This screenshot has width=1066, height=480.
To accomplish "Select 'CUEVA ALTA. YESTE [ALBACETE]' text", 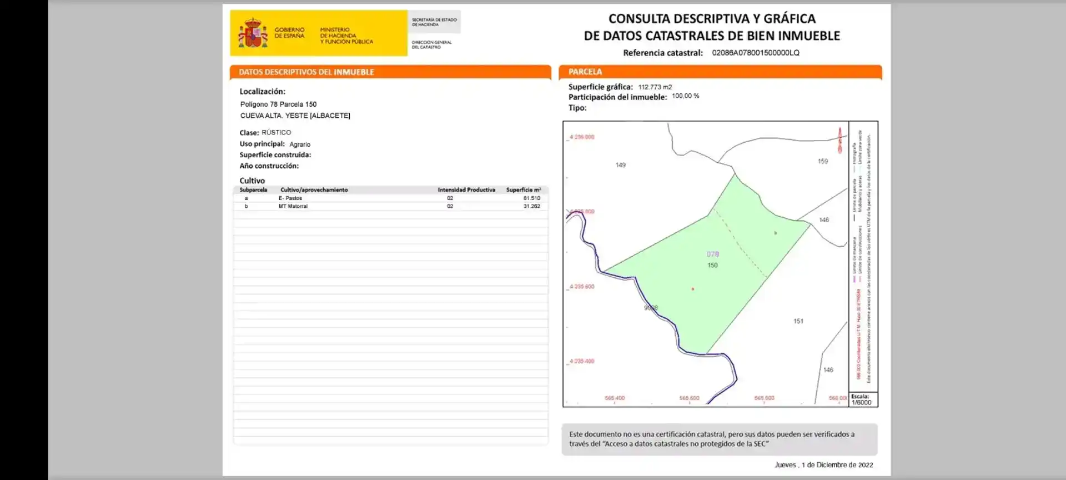I will 295,116.
